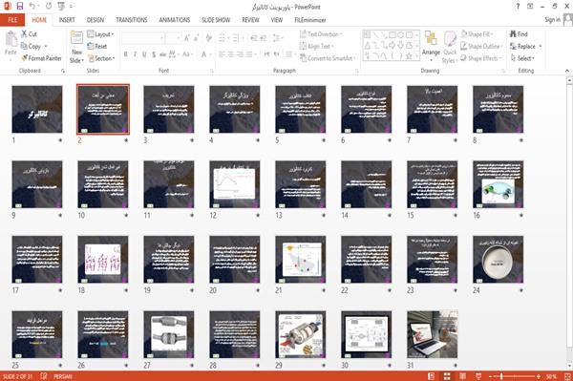The height and width of the screenshot is (381, 573).
Task: Click the Sign in link
Action: [552, 20]
